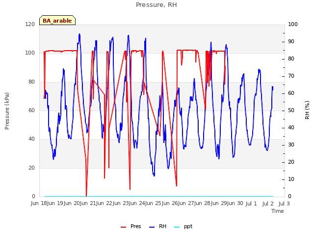Click the 10 value on the RH axis
This screenshot has height=236, width=314.
coord(291,179)
